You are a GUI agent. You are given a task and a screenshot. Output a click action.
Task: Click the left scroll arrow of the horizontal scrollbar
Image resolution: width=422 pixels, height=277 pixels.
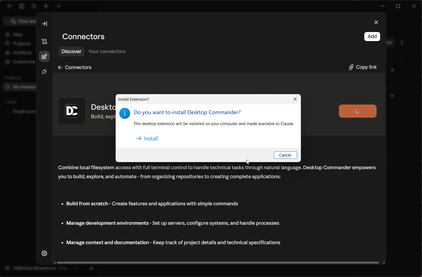(55, 263)
